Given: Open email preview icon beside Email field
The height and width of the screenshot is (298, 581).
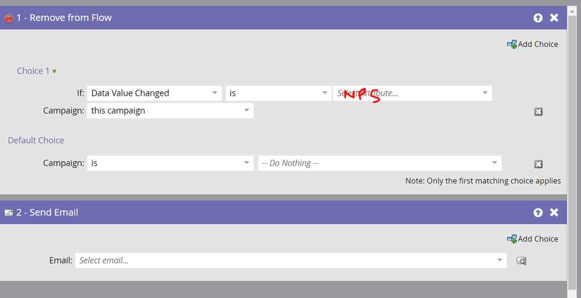Looking at the screenshot, I should click(521, 261).
